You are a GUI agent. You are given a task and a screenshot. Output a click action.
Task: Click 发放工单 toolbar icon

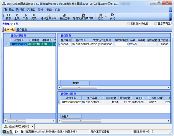[65, 16]
